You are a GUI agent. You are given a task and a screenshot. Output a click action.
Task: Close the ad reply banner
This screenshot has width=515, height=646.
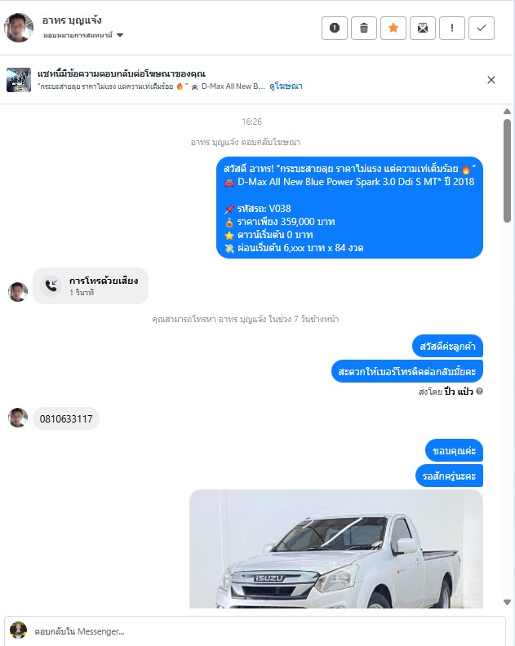491,80
